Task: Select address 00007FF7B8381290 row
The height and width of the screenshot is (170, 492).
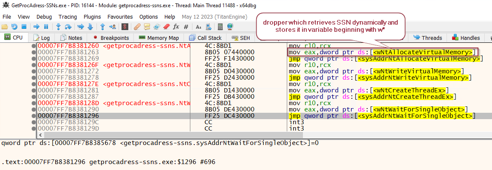Action: (68, 109)
